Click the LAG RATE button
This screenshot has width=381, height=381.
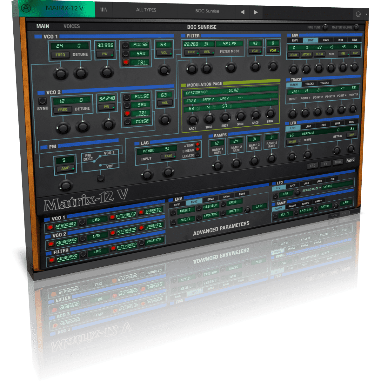pyautogui.click(x=169, y=156)
